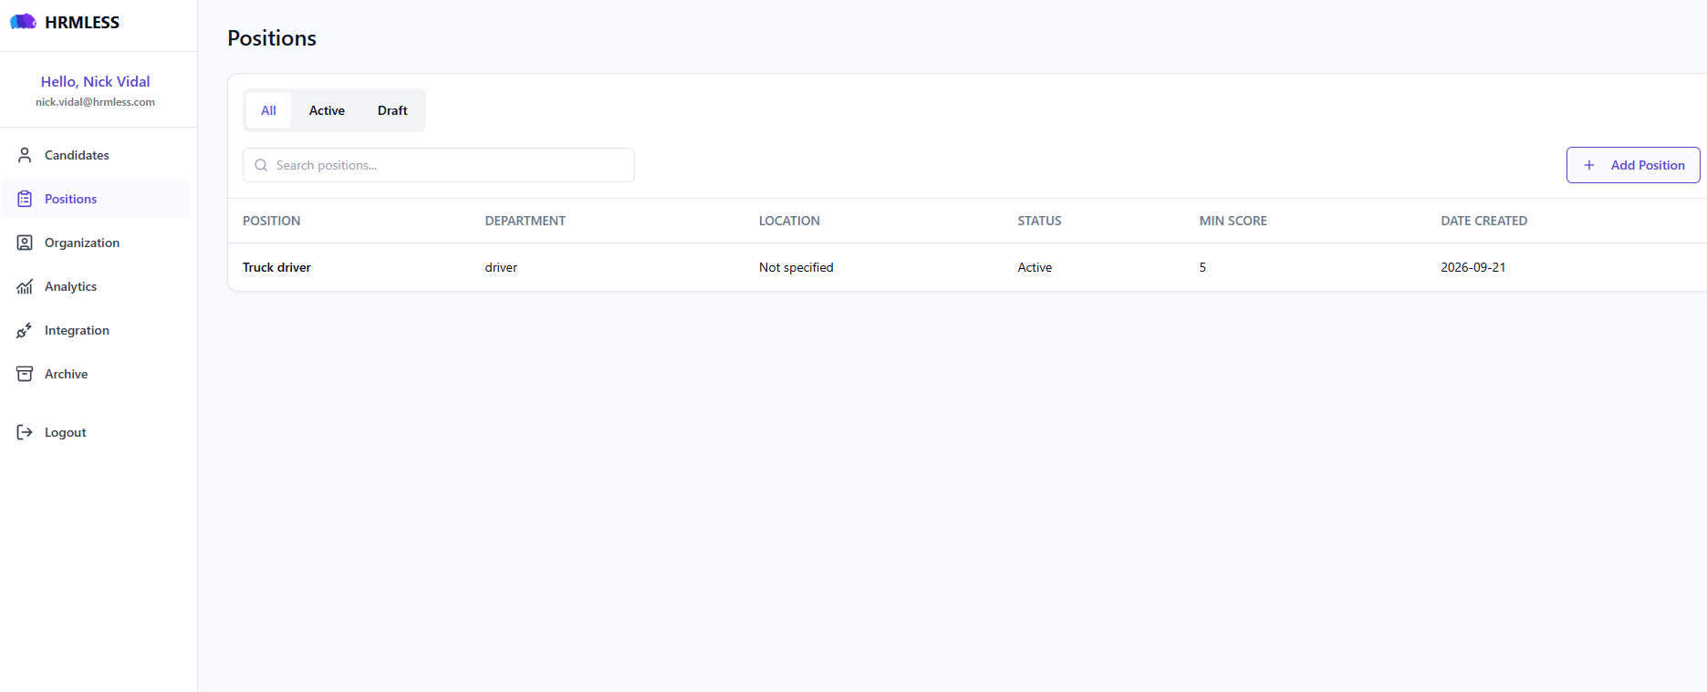The image size is (1707, 692).
Task: Click the Archive box icon in sidebar
Action: pos(25,374)
